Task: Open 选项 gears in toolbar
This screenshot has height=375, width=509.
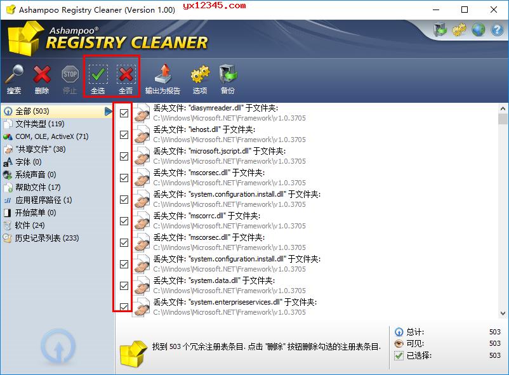Action: point(200,79)
